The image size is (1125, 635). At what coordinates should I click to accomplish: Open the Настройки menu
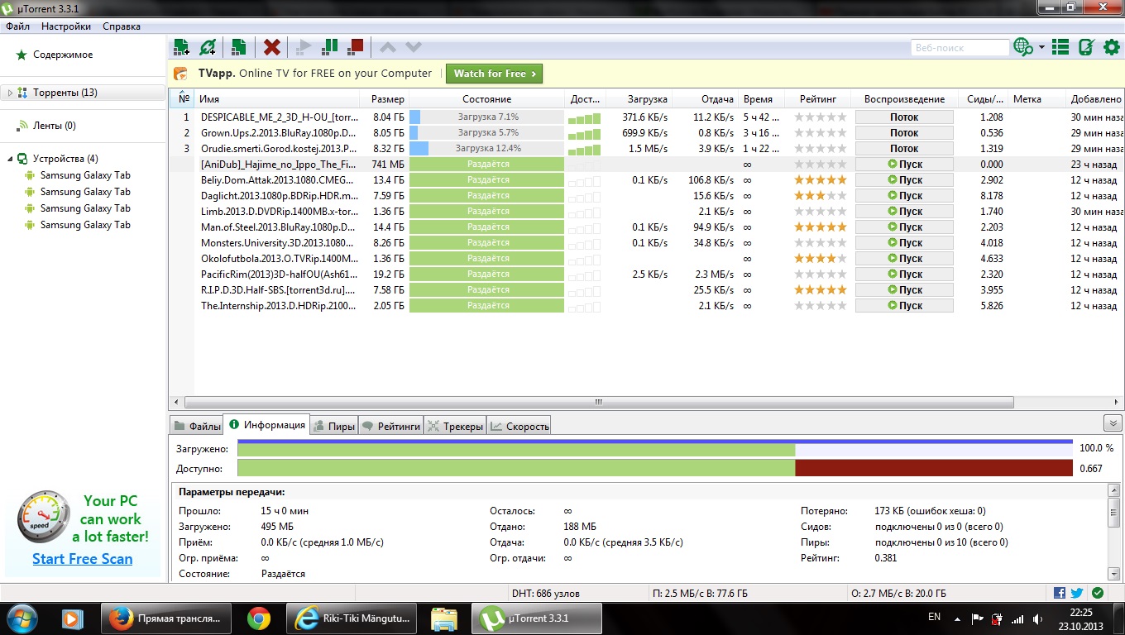(66, 26)
